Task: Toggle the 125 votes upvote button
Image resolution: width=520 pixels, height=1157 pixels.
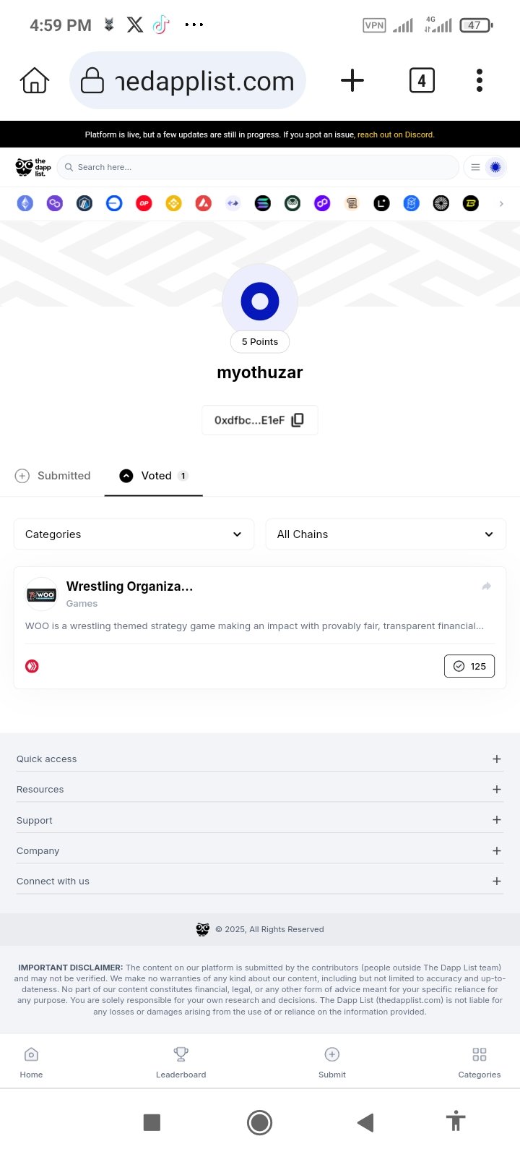Action: [x=469, y=666]
